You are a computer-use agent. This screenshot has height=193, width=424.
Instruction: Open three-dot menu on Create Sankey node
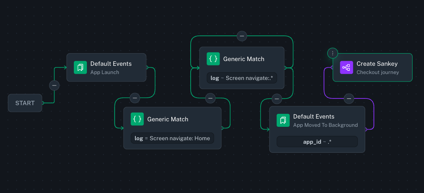pos(333,53)
